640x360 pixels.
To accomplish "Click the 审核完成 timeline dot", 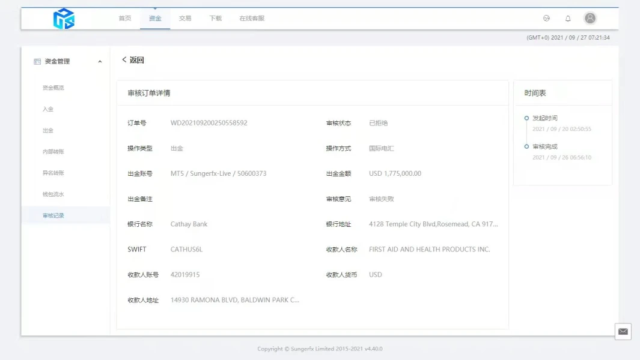I will coord(526,146).
